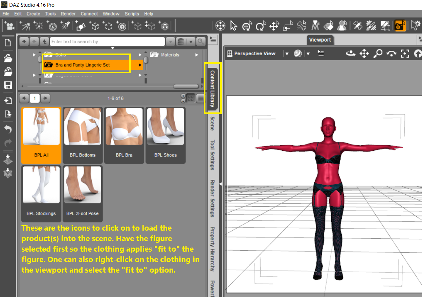
Task: Frame the selected object in viewport
Action: coord(405,53)
